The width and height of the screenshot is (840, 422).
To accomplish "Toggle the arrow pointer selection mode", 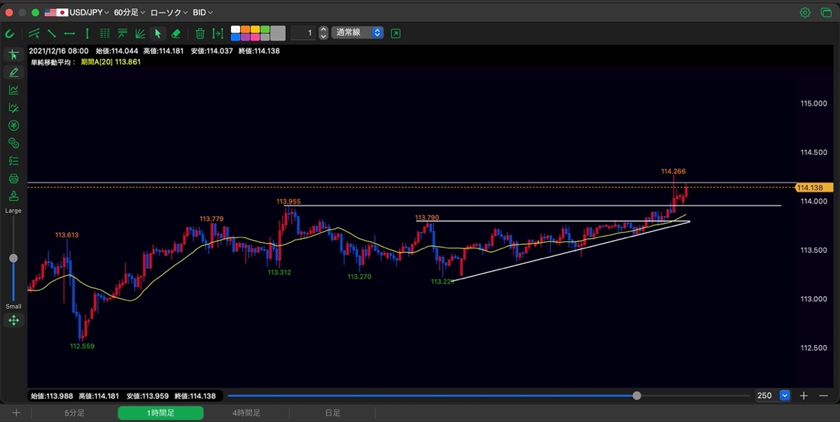I will [x=157, y=33].
